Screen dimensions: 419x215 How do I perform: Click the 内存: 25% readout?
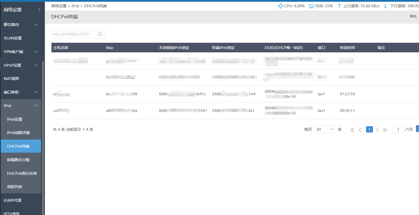[x=324, y=6]
